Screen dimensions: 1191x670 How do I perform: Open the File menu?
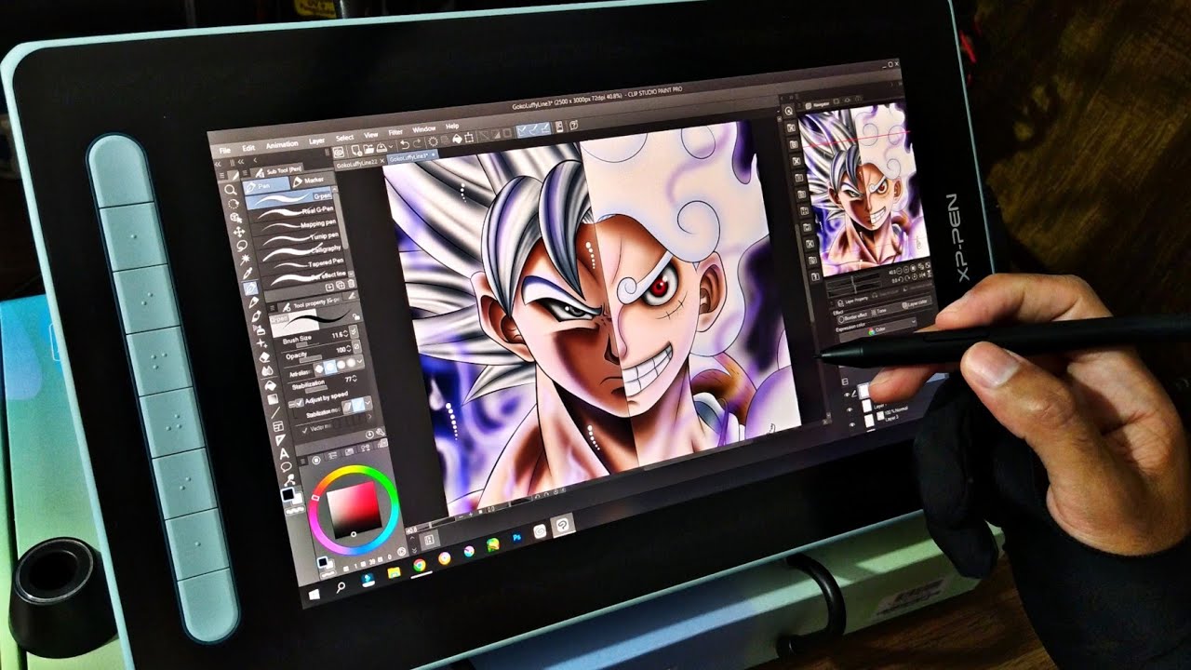tap(224, 150)
